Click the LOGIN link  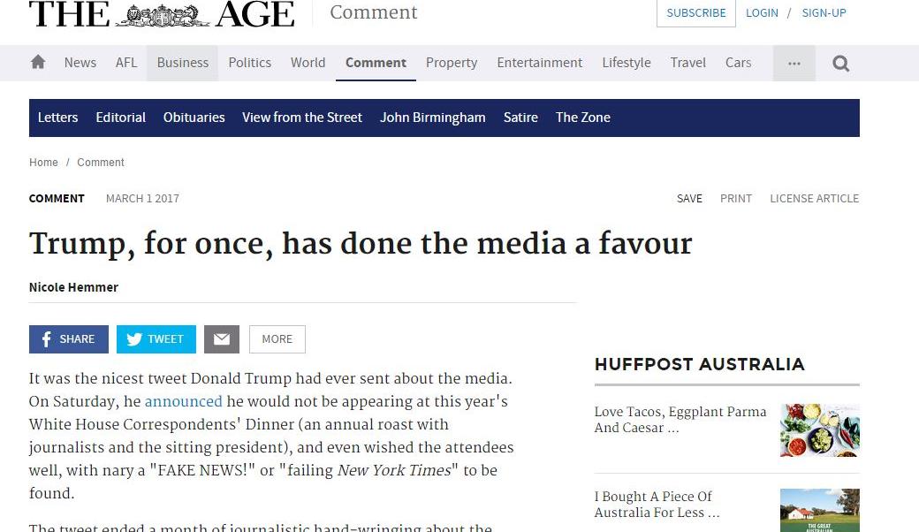[x=762, y=12]
